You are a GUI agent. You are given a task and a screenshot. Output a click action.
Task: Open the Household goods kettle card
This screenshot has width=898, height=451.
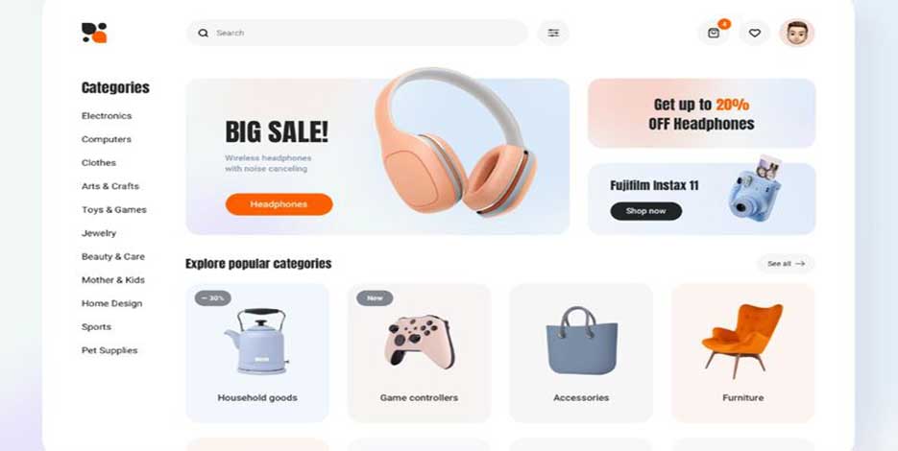tap(257, 352)
